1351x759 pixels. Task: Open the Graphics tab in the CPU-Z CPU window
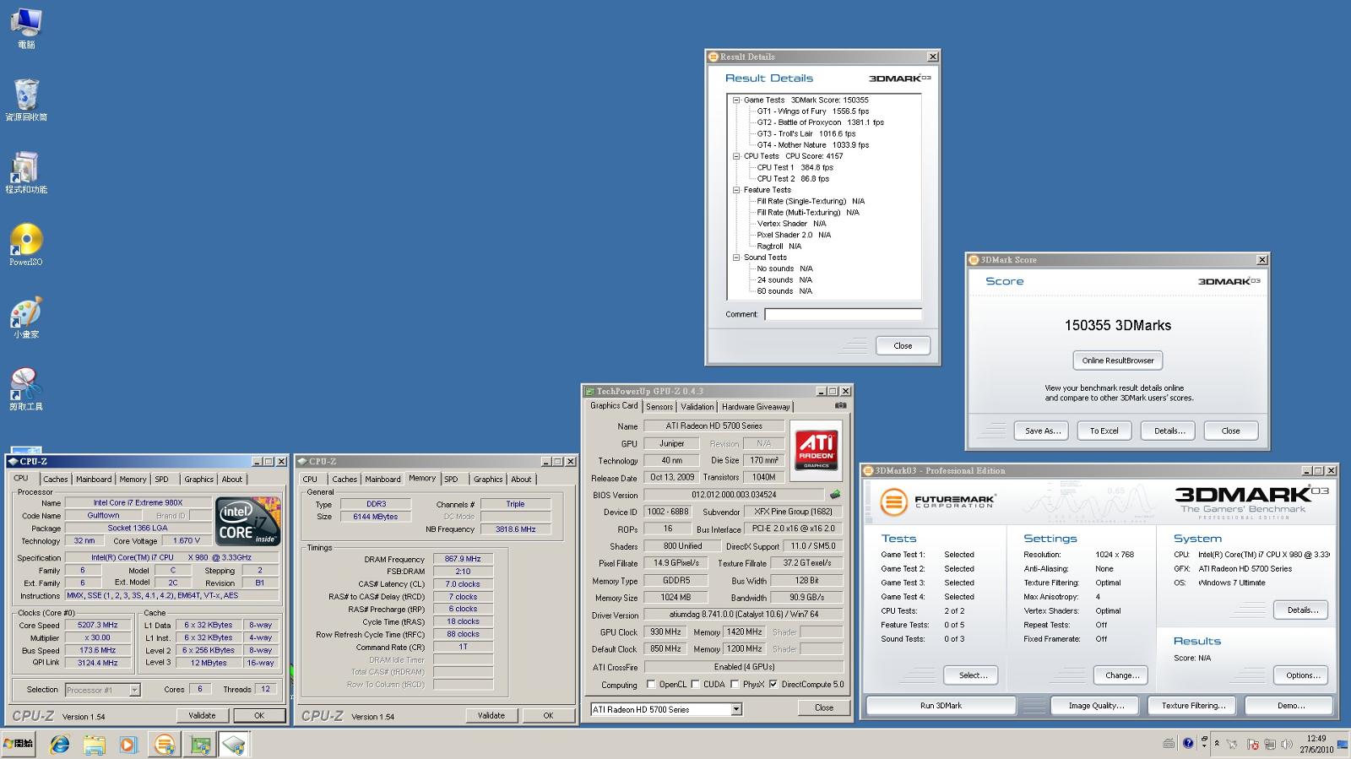click(x=198, y=480)
